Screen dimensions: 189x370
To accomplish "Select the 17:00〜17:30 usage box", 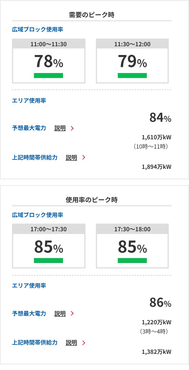I will 49,246.
